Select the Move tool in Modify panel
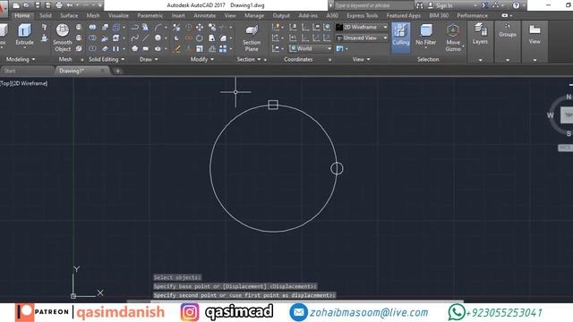Viewport: 573px width, 322px height. [x=200, y=28]
